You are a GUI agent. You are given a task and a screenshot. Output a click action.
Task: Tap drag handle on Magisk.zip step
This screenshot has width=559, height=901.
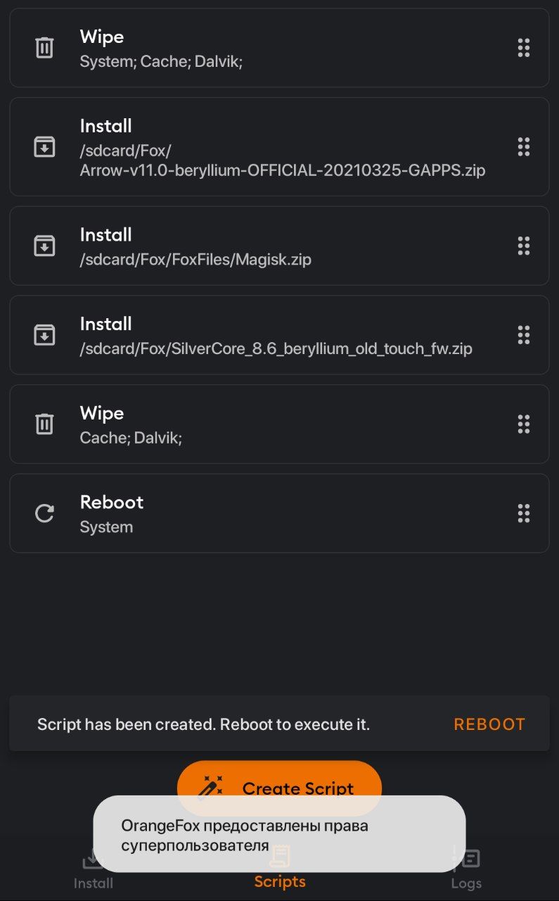click(523, 246)
